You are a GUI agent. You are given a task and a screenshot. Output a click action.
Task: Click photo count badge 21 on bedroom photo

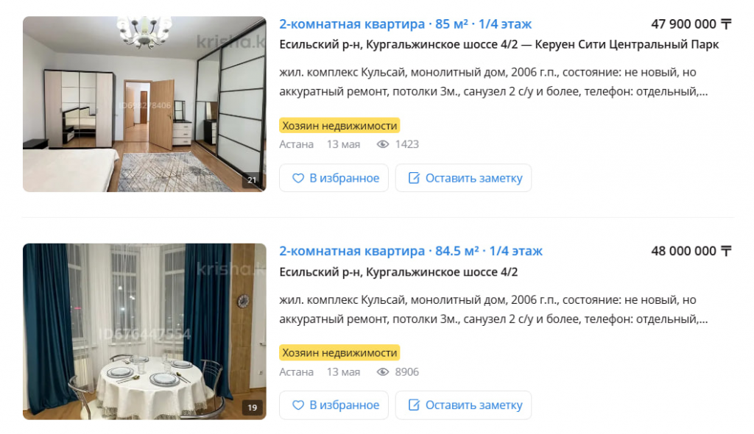point(252,180)
